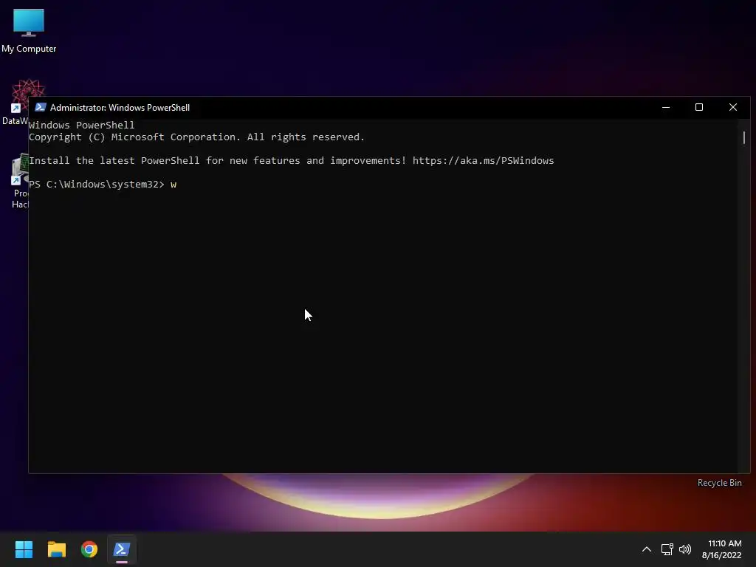Image resolution: width=756 pixels, height=567 pixels.
Task: Click the PowerShell vertical scrollbar thumb
Action: coord(744,137)
